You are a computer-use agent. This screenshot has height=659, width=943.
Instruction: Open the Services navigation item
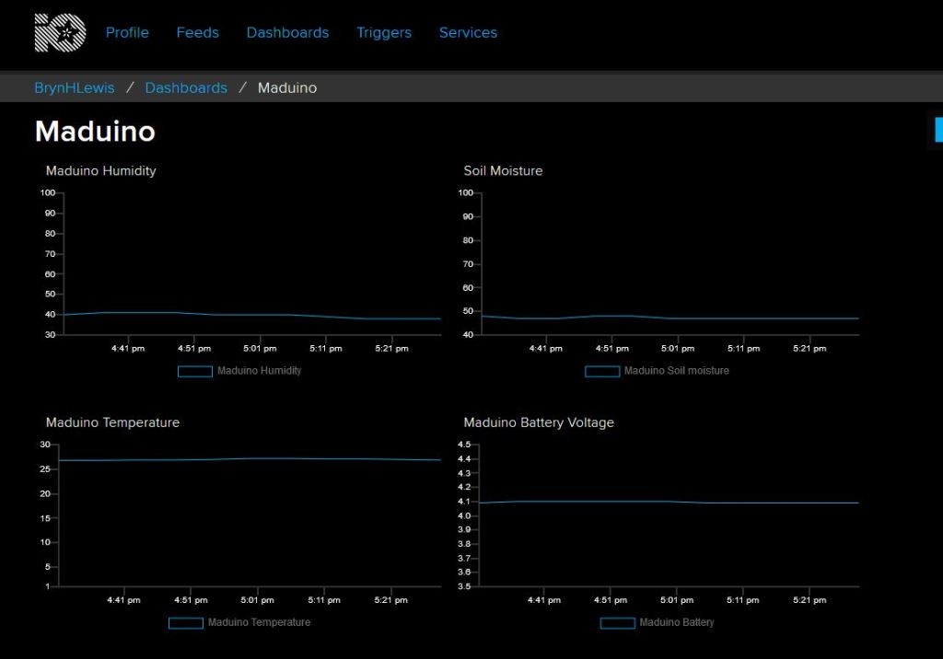click(468, 32)
